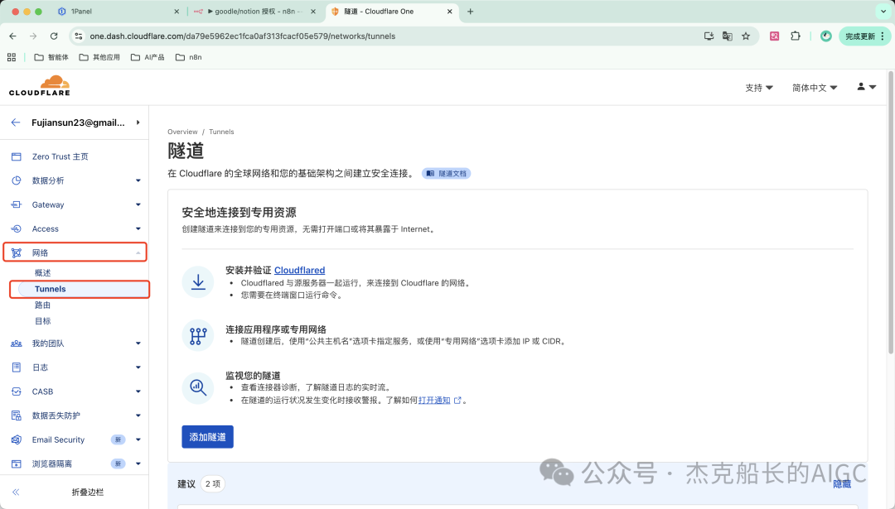Open the 简体中文 language dropdown
This screenshot has width=895, height=509.
click(x=815, y=88)
